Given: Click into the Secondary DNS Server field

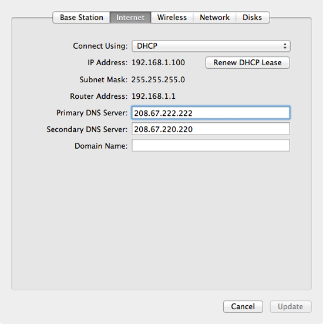Looking at the screenshot, I should pyautogui.click(x=211, y=129).
